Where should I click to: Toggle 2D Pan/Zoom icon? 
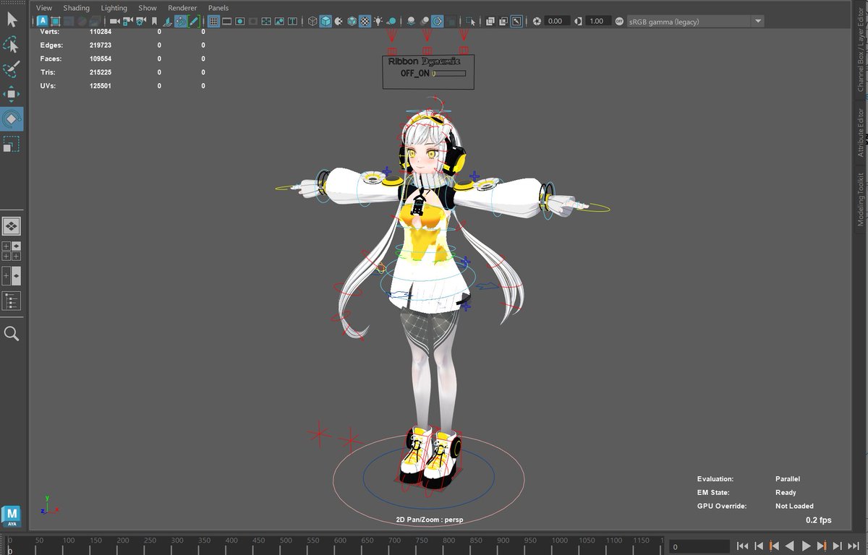coord(180,22)
